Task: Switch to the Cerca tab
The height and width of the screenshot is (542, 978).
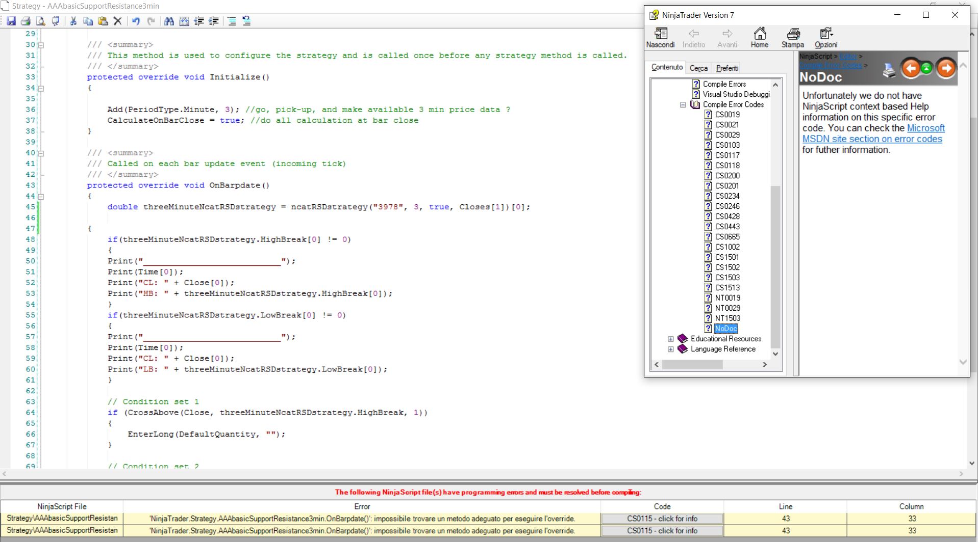Action: pyautogui.click(x=698, y=68)
